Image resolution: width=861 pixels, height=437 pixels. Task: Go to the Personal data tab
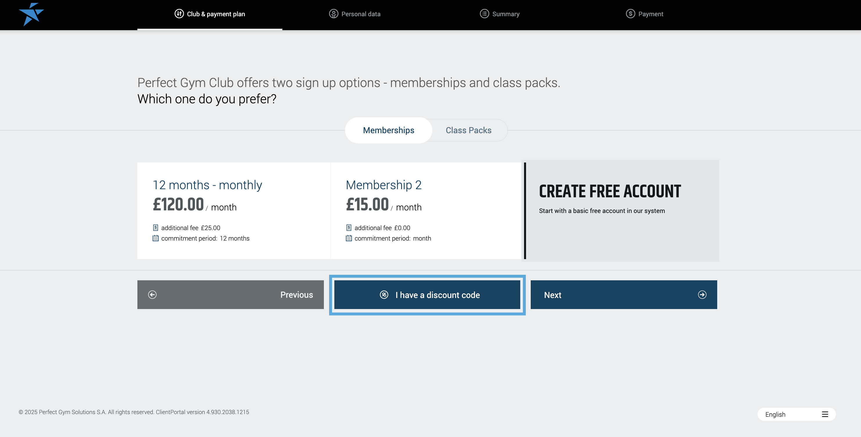pyautogui.click(x=361, y=14)
